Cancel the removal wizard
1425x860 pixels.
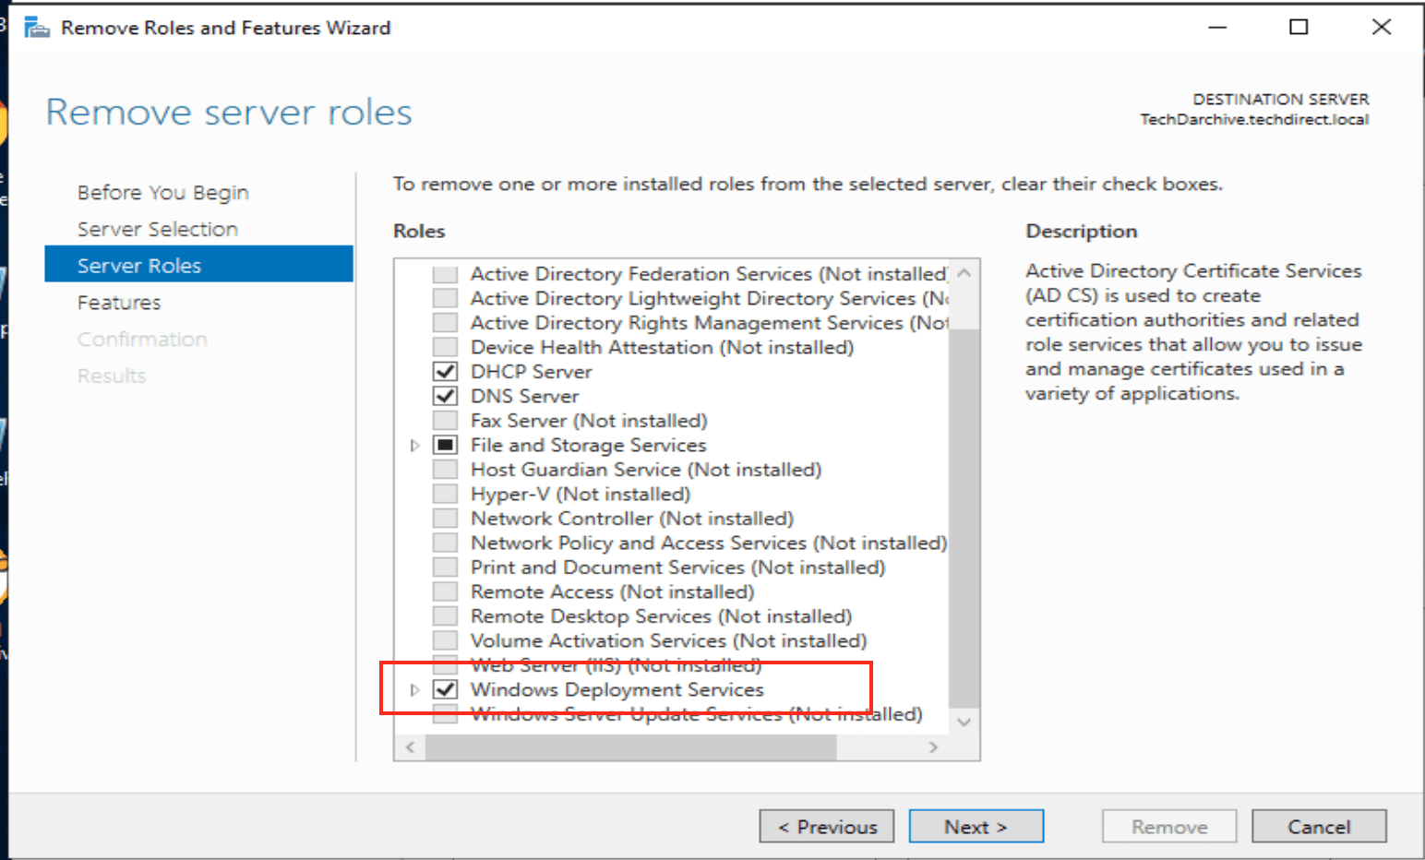1318,827
